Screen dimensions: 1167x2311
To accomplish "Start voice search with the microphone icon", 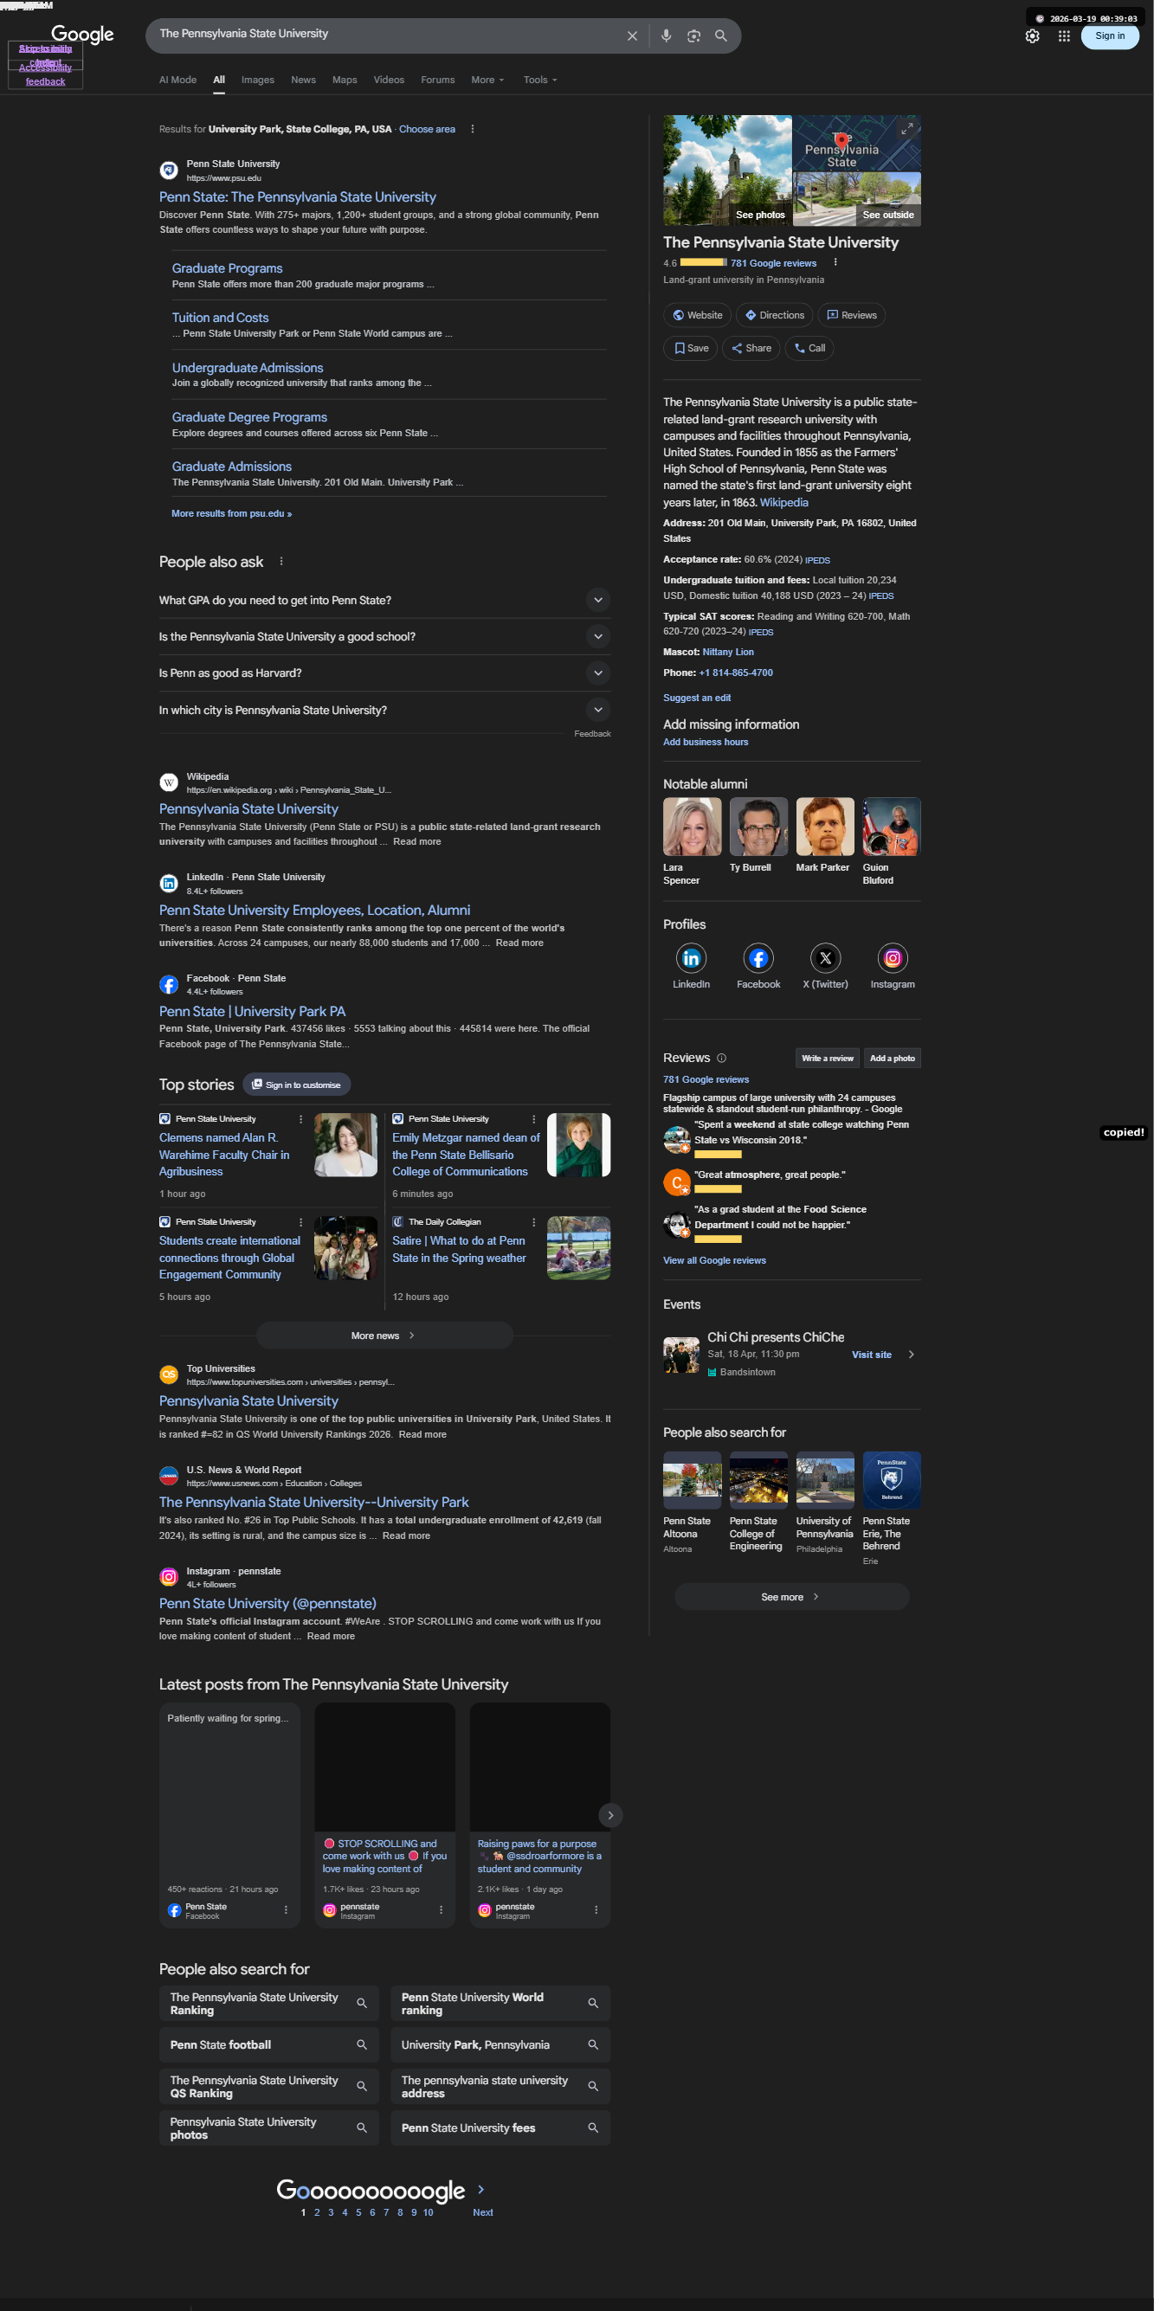I will pos(666,35).
